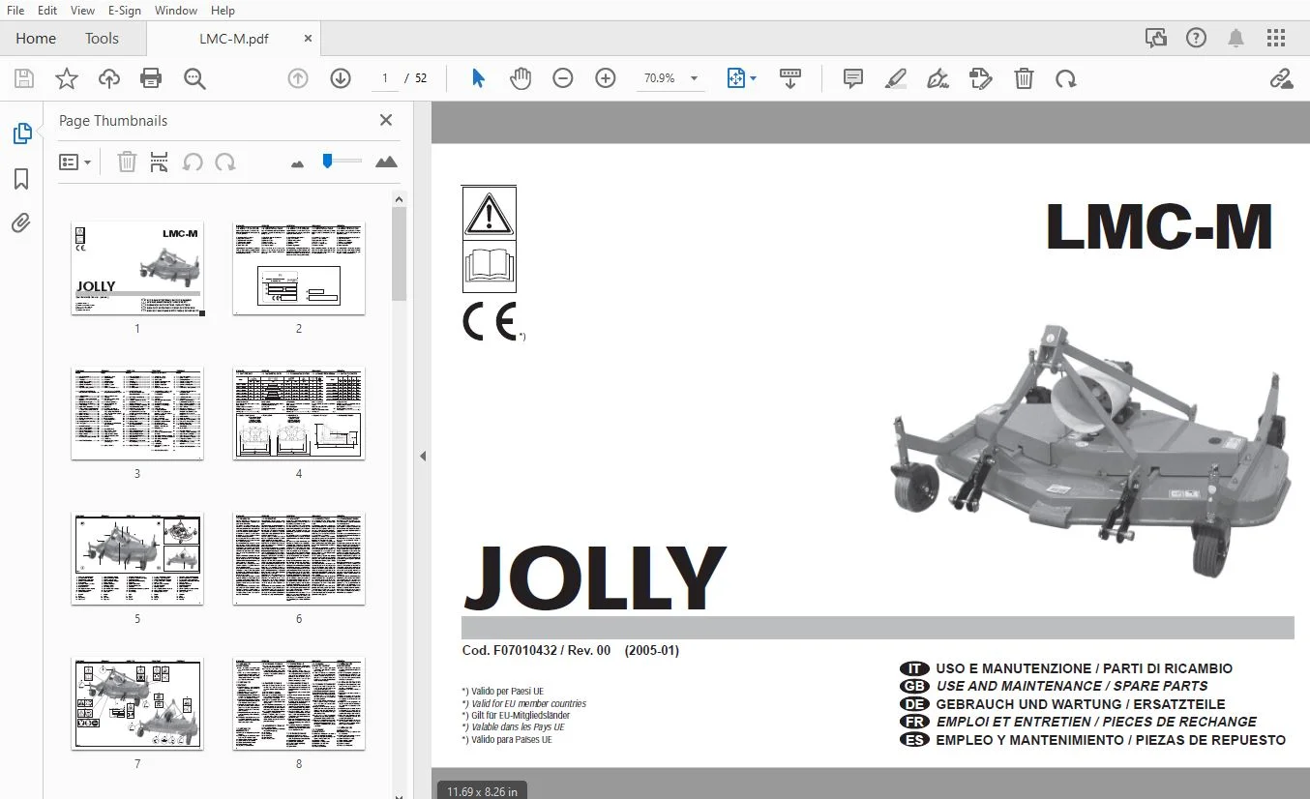Open the Edit PDF page tool
This screenshot has height=799, width=1310.
click(981, 78)
